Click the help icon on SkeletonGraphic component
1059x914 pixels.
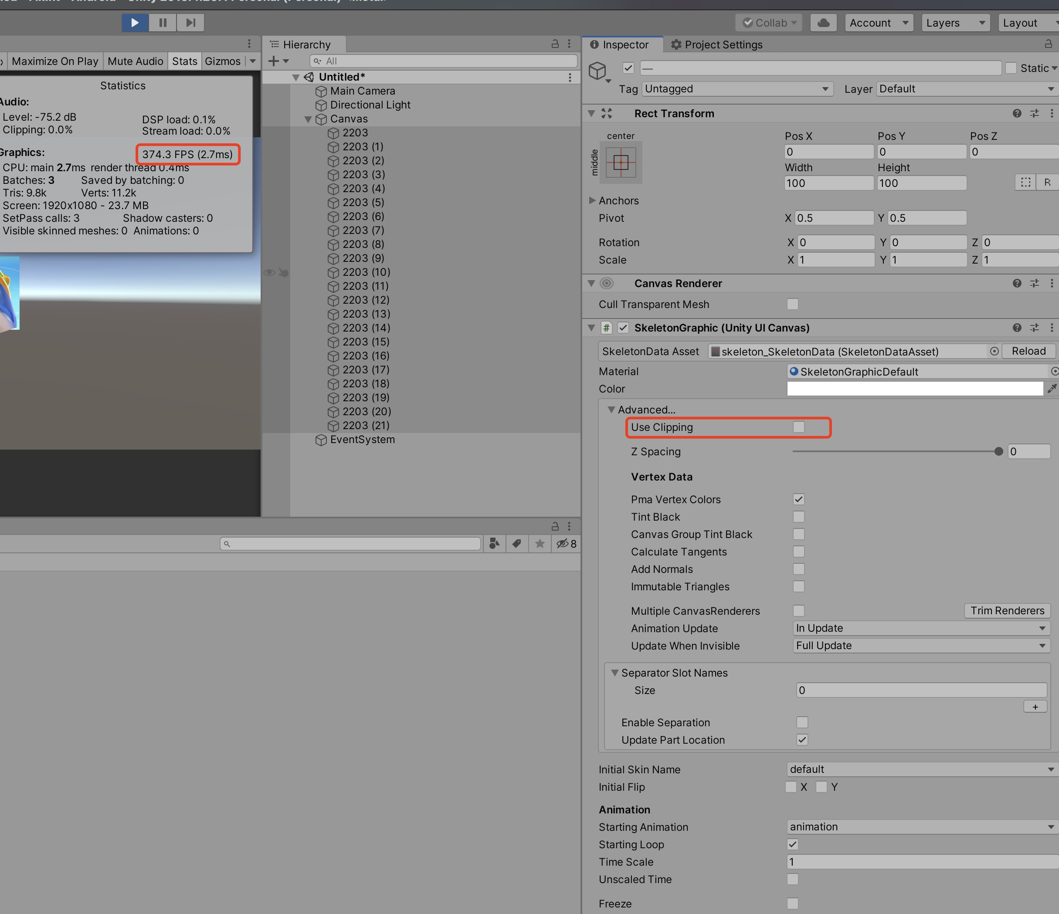[x=1017, y=328]
